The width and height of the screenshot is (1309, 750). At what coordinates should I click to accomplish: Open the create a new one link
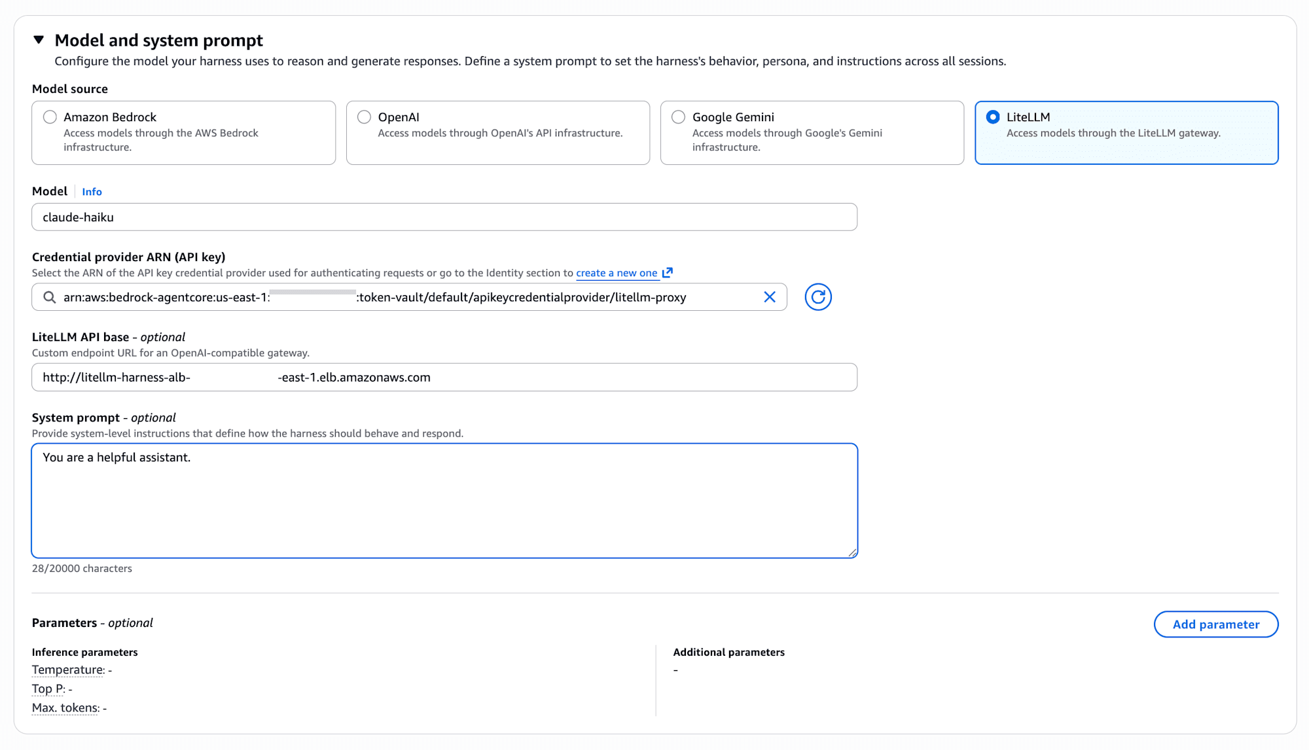click(x=617, y=273)
